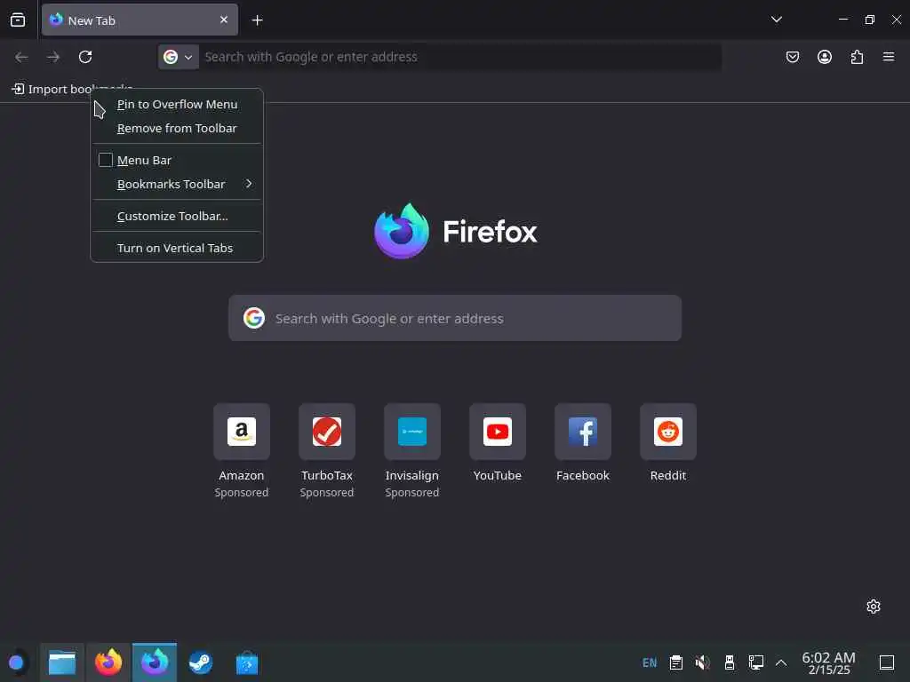Expand the Bookmarks Toolbar submenu

pos(177,184)
